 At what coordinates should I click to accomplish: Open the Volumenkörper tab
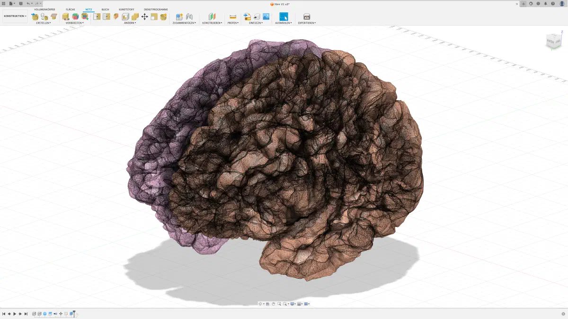(44, 9)
